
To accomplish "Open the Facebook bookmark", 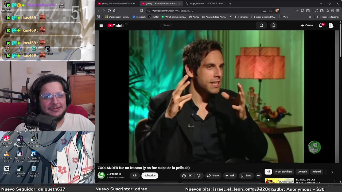I will click(139, 17).
